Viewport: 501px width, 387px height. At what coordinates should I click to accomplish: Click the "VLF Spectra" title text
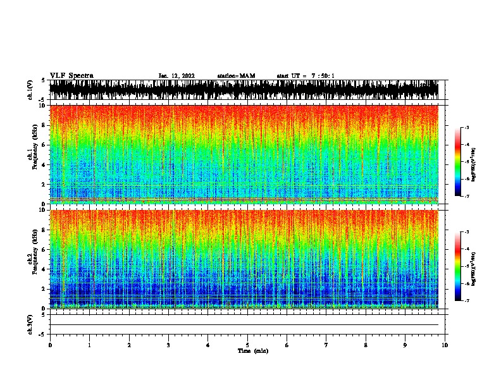click(x=71, y=76)
